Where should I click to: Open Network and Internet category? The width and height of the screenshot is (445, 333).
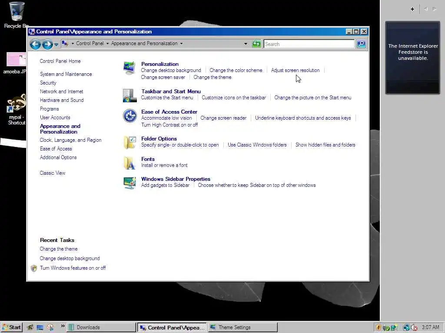[x=62, y=91]
